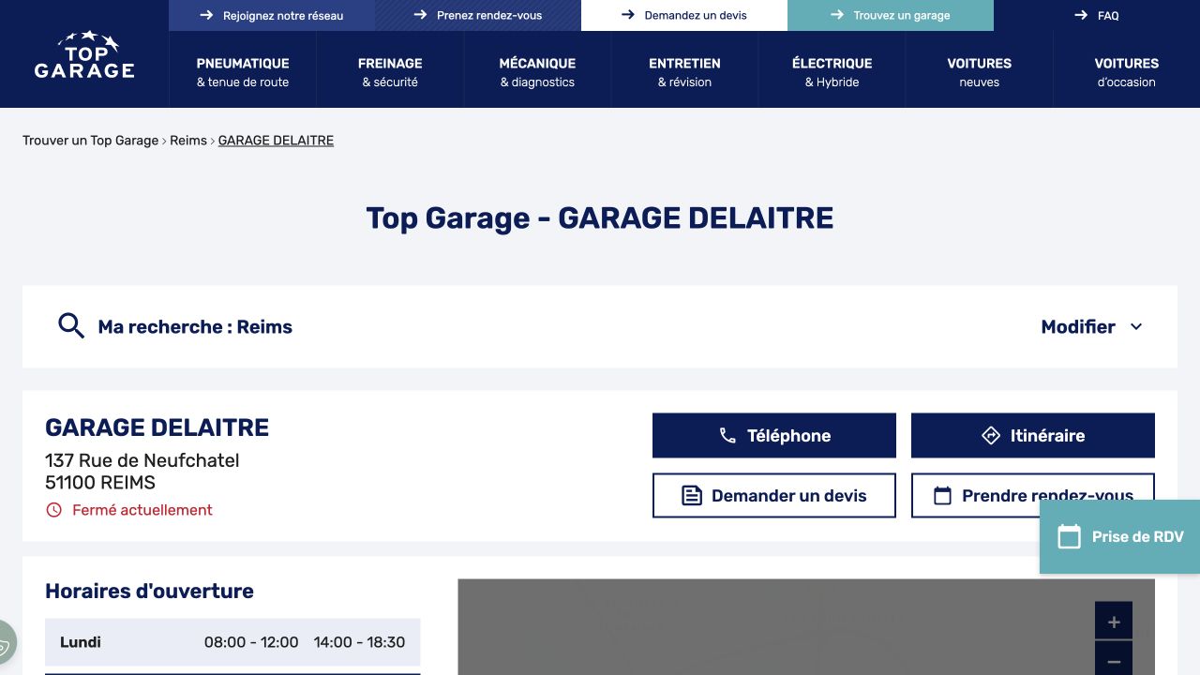Click the directions icon in Itinéraire button

pos(991,436)
